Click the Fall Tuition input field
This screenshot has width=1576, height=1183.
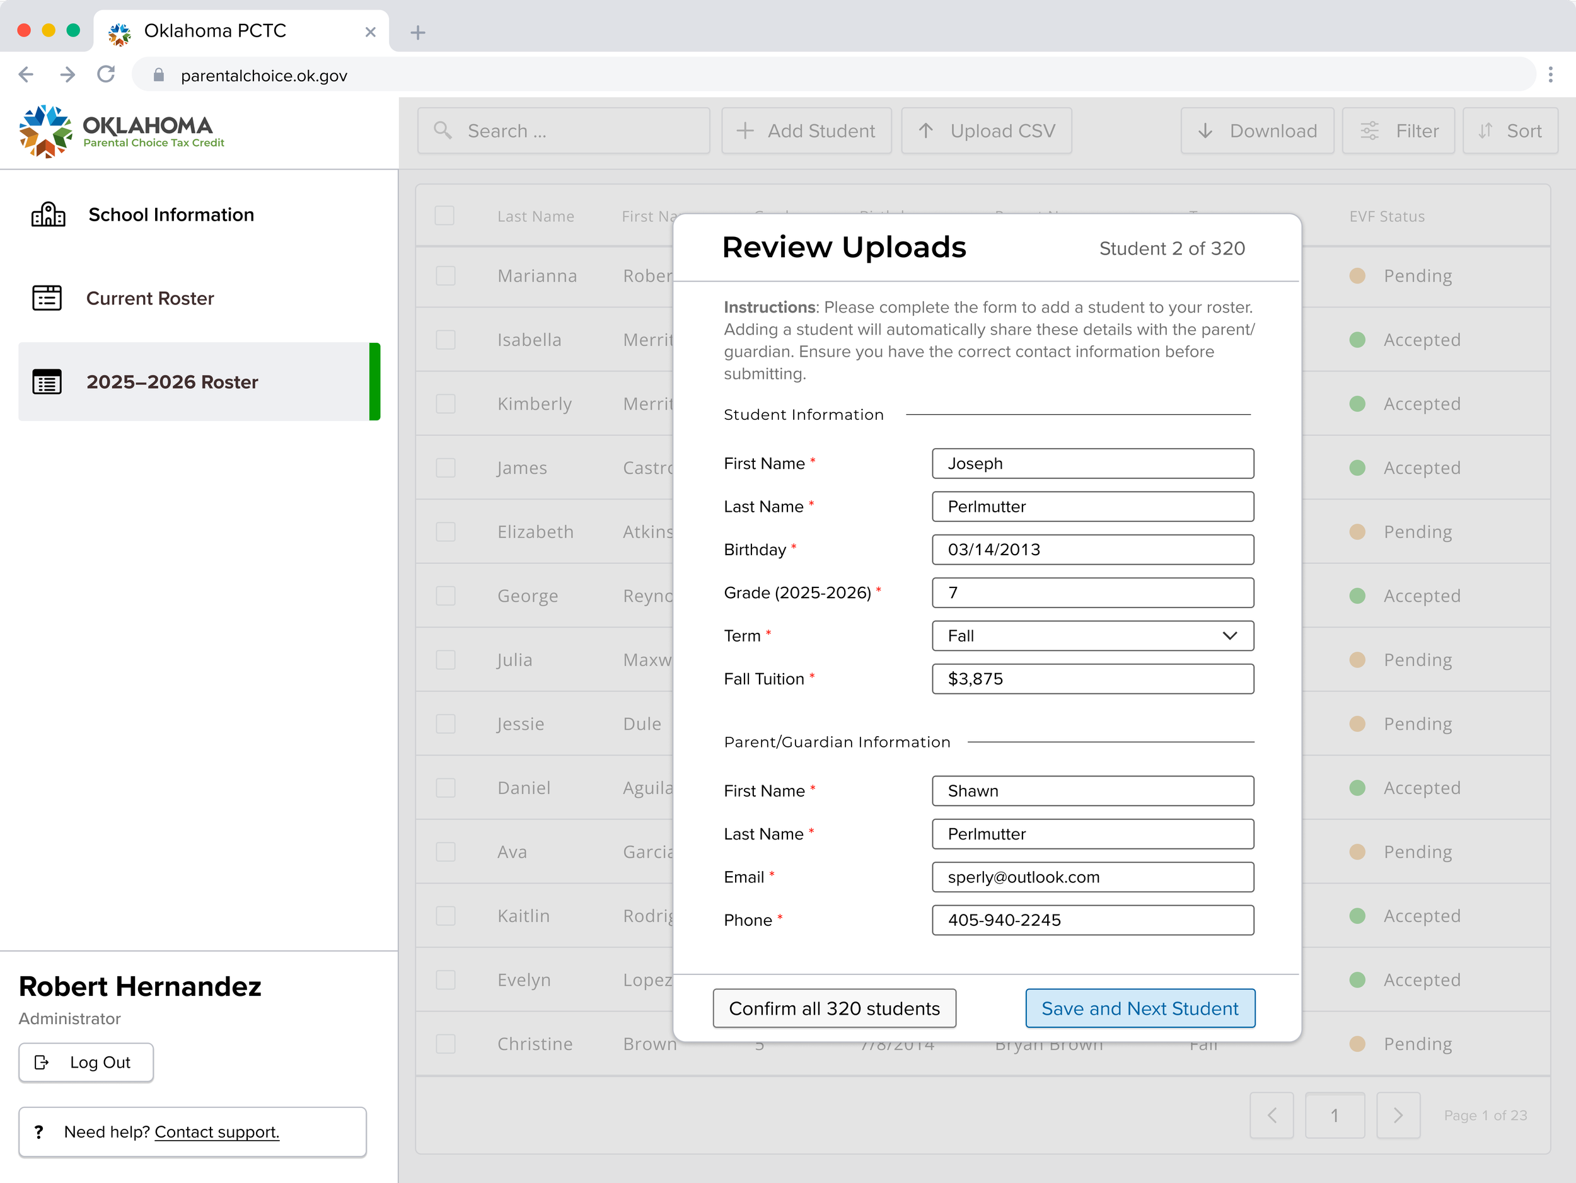pos(1092,679)
